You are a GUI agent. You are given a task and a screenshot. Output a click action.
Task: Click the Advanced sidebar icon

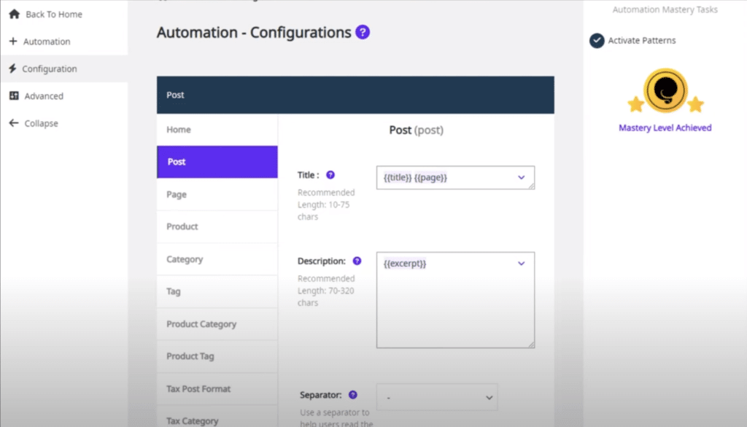point(13,96)
